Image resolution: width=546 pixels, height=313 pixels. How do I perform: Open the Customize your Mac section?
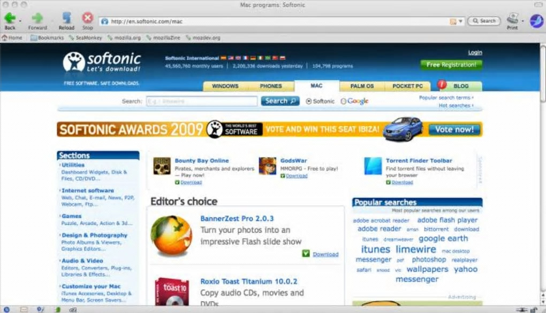tap(91, 286)
